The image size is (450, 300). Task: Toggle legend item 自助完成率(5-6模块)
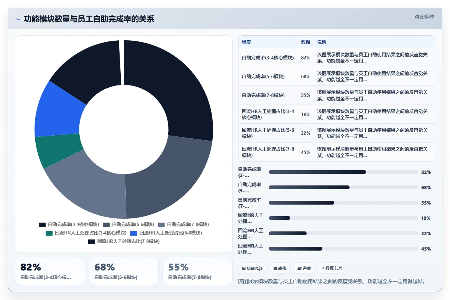point(128,225)
